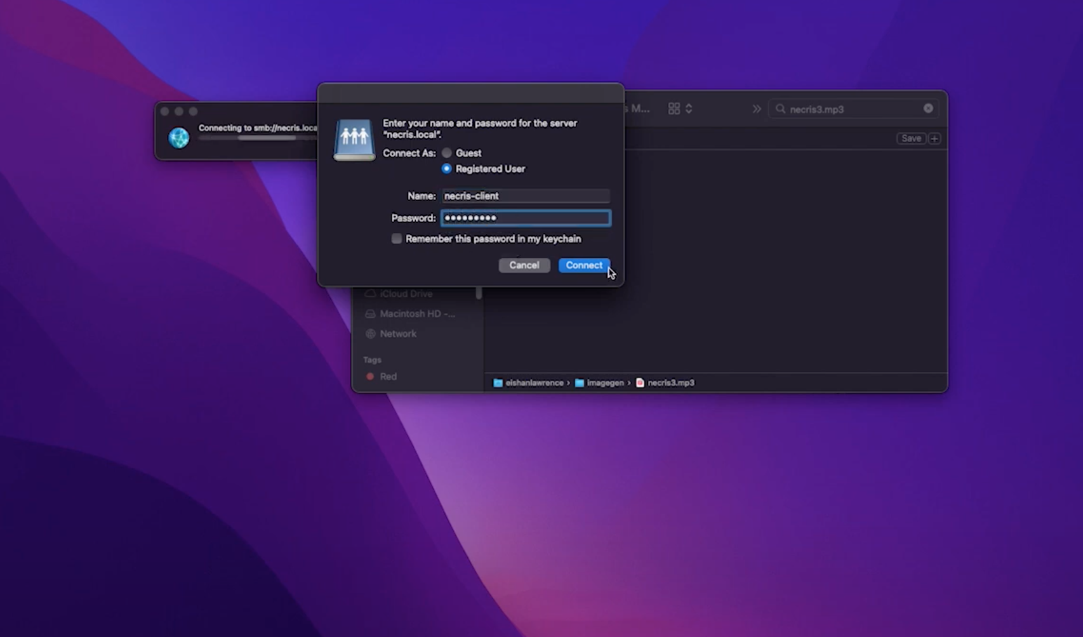Add search criteria with plus button
The height and width of the screenshot is (637, 1083).
pos(934,138)
